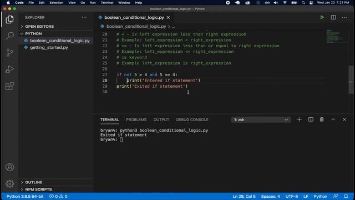The width and height of the screenshot is (355, 200).
Task: Open the Selection menu
Action: click(57, 3)
